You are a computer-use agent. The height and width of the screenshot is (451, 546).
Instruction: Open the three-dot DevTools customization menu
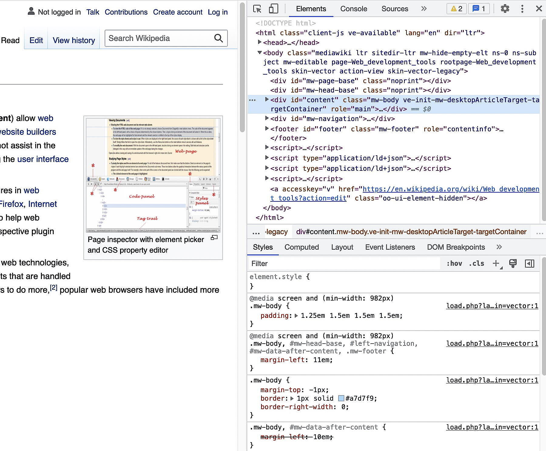[522, 9]
